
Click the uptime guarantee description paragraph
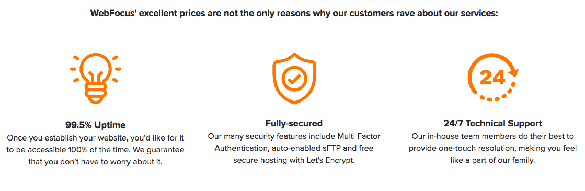(96, 150)
